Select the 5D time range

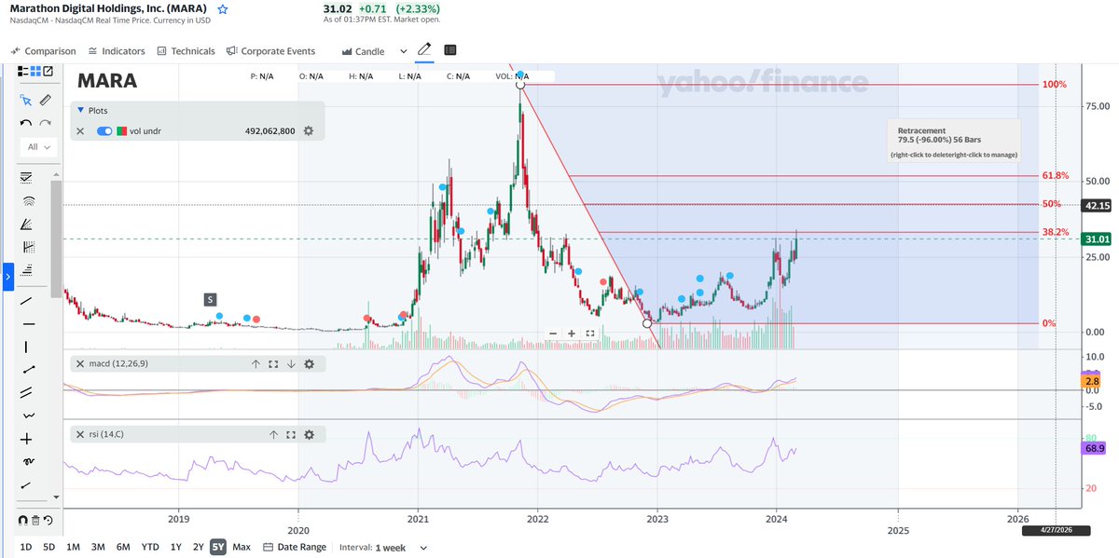click(49, 547)
